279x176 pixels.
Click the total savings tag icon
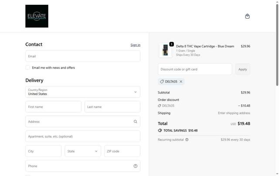160,130
